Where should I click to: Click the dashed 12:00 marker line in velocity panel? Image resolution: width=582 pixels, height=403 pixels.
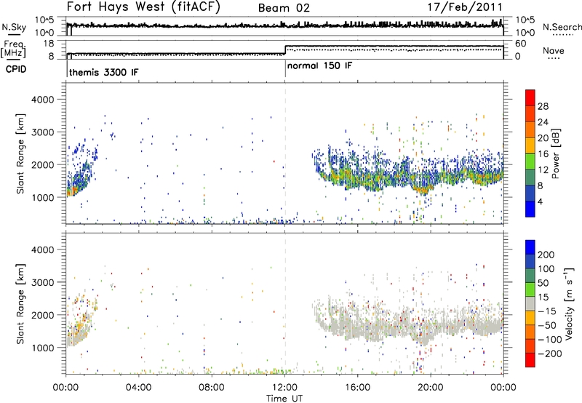point(285,303)
